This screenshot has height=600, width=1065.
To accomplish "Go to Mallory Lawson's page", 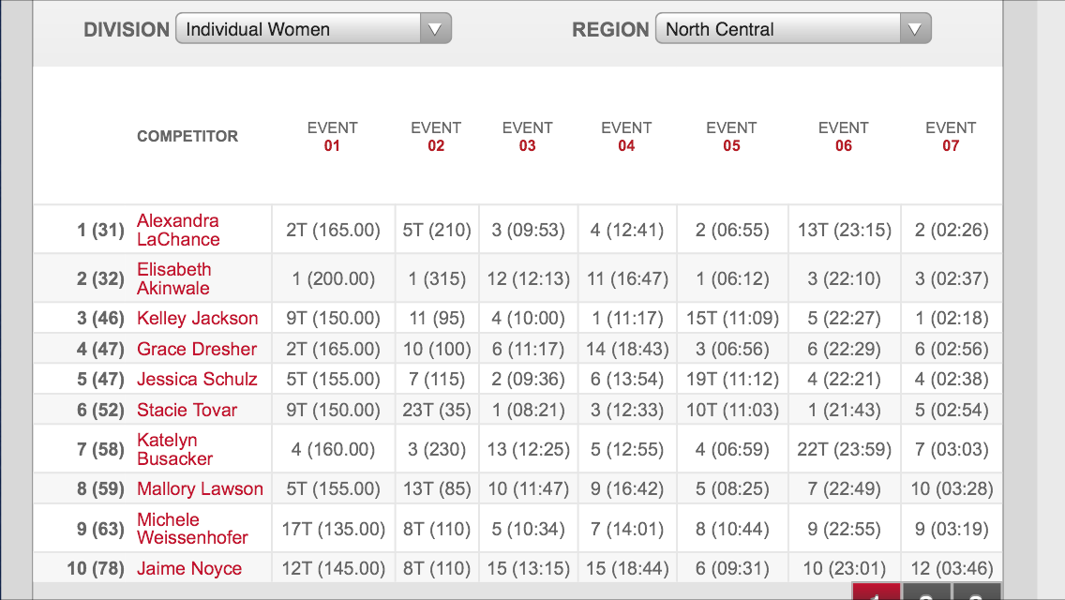I will click(200, 488).
